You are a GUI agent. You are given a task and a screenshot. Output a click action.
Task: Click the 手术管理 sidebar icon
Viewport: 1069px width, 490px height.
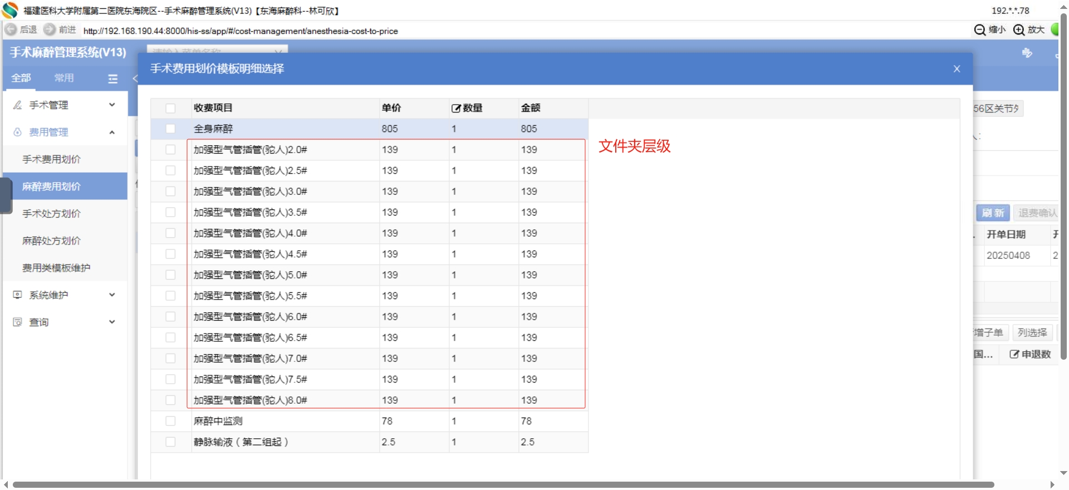[x=18, y=105]
